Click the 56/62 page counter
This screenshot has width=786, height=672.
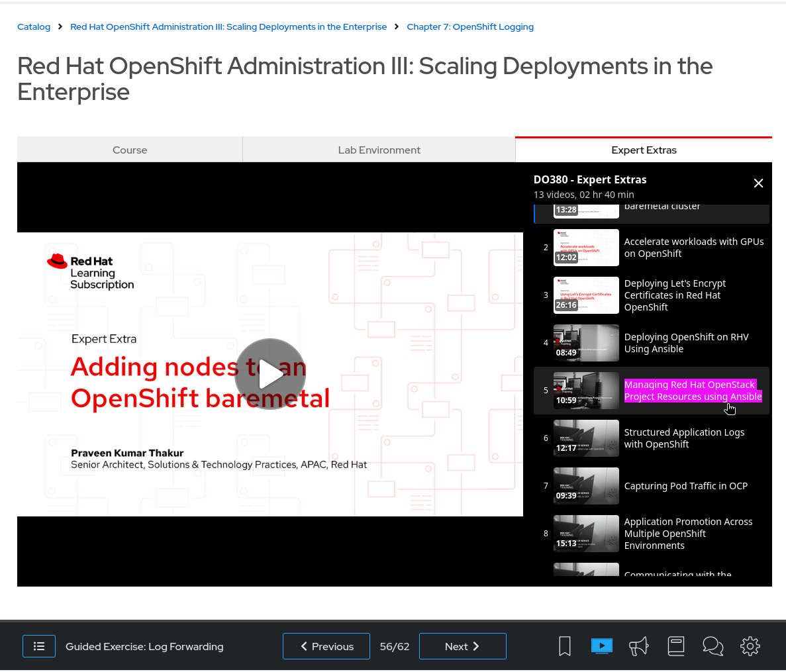coord(395,646)
